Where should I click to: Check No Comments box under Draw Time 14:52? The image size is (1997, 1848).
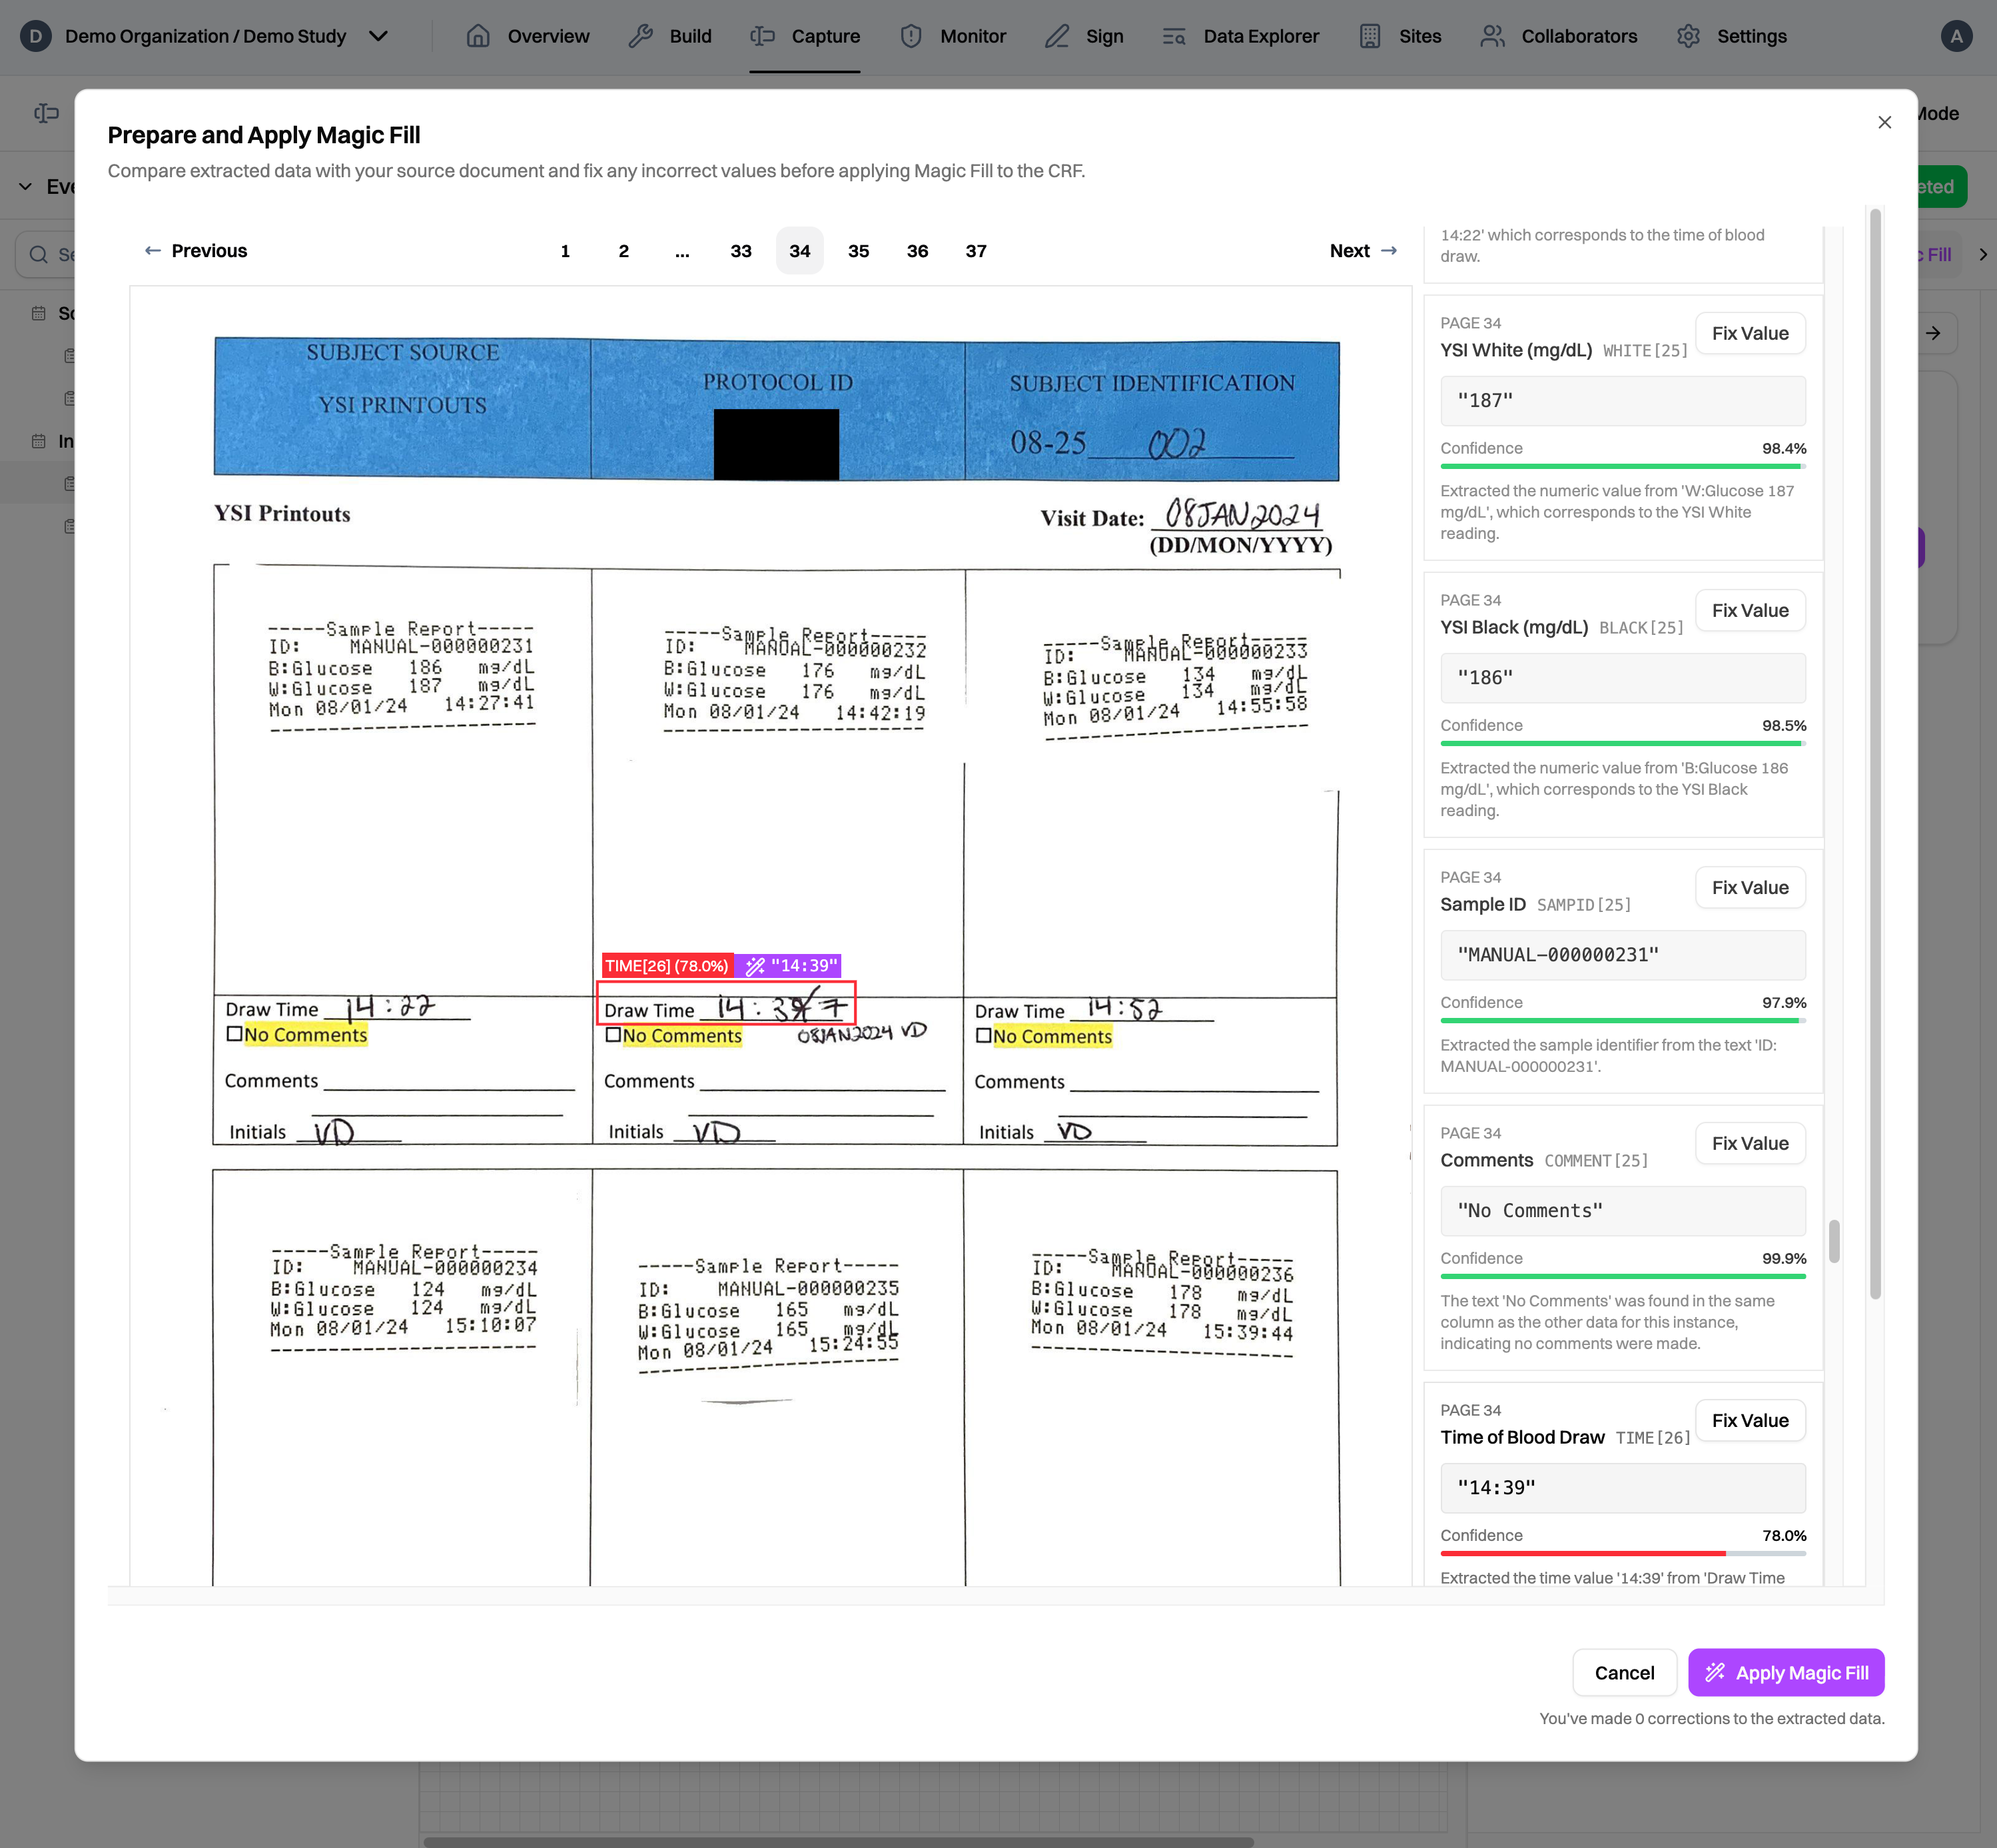(984, 1035)
